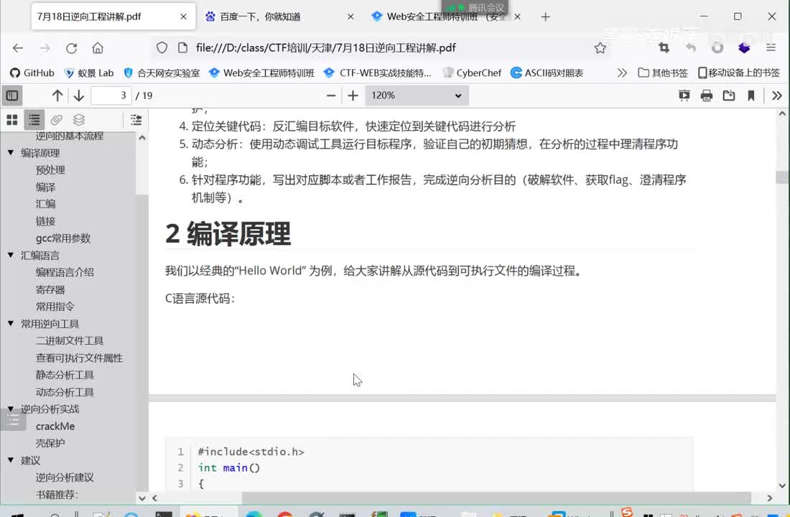
Task: Click the document vertical scrollbar thumb
Action: tap(782, 177)
